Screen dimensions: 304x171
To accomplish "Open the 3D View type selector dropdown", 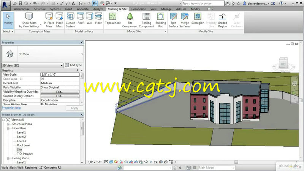I will [82, 54].
